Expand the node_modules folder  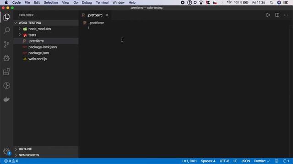pyautogui.click(x=20, y=29)
